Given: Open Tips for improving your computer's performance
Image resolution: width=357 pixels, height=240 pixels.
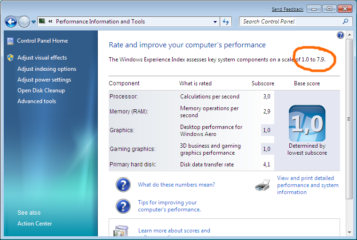Looking at the screenshot, I should [x=169, y=206].
